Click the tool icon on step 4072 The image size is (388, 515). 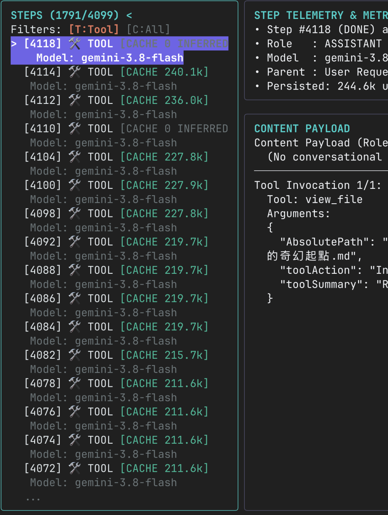point(75,468)
